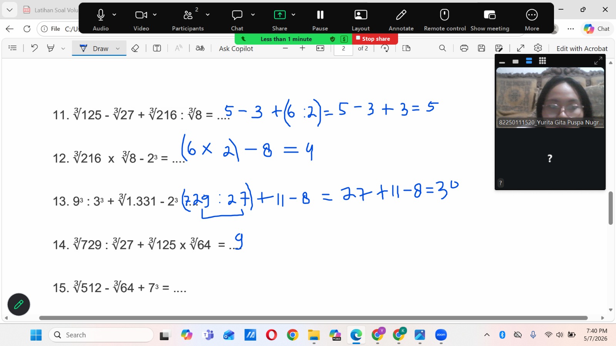
Task: Switch video panel to speaker thumbnail view
Action: 516,61
